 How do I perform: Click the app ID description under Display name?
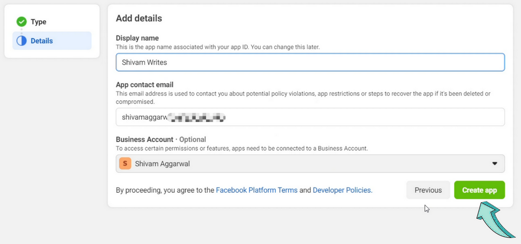coord(217,47)
